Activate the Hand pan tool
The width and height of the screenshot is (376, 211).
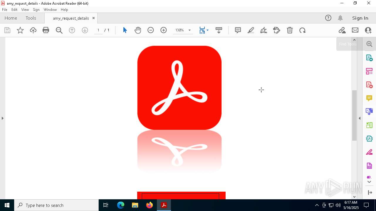tap(138, 30)
